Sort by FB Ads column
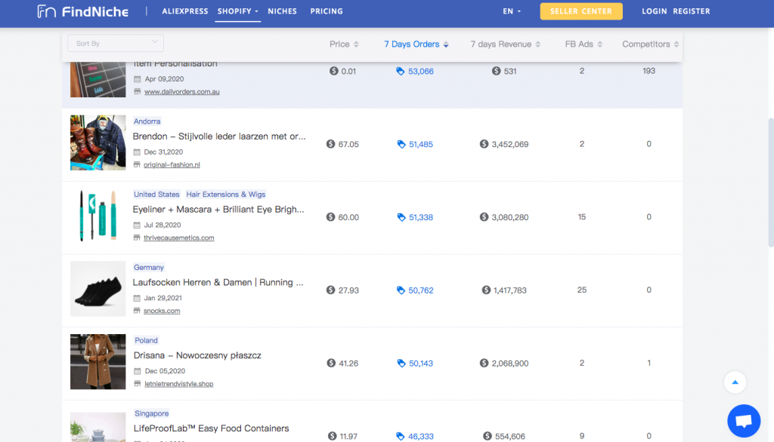Screen dimensions: 774x442 [x=584, y=45]
